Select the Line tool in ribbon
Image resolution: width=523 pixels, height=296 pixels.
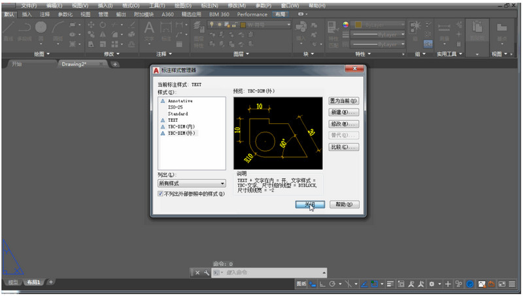point(8,27)
